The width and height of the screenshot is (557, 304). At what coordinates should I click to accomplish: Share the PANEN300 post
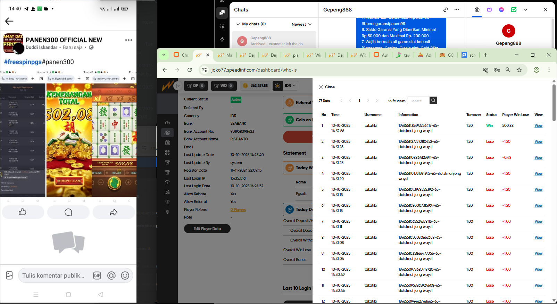114,212
